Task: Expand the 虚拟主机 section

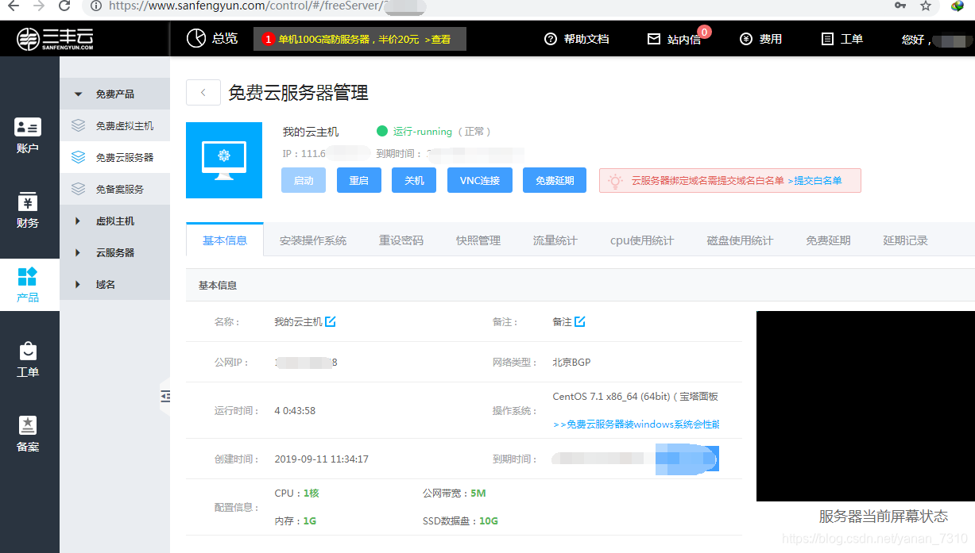Action: click(114, 221)
